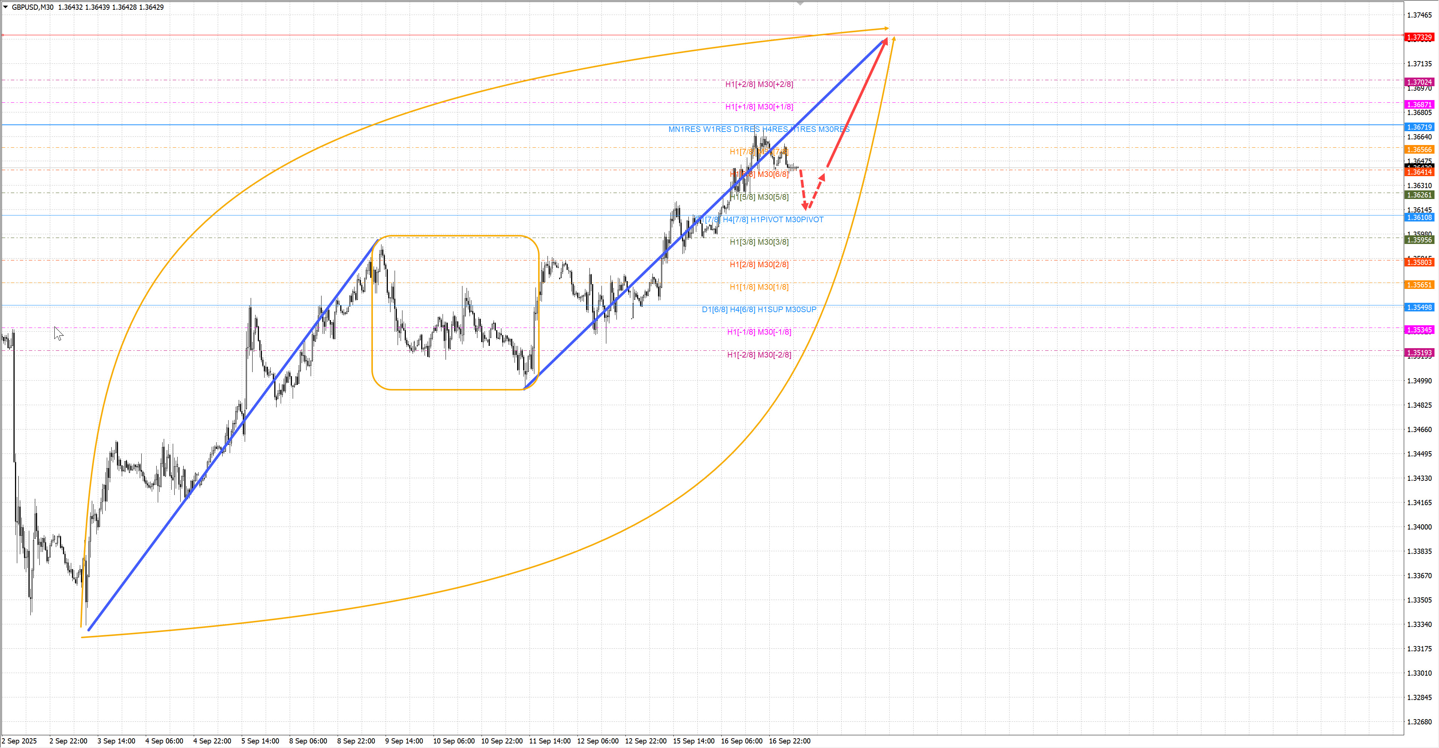This screenshot has width=1439, height=748.
Task: Click the GBPUSD,M30 chart title text
Action: pos(32,7)
